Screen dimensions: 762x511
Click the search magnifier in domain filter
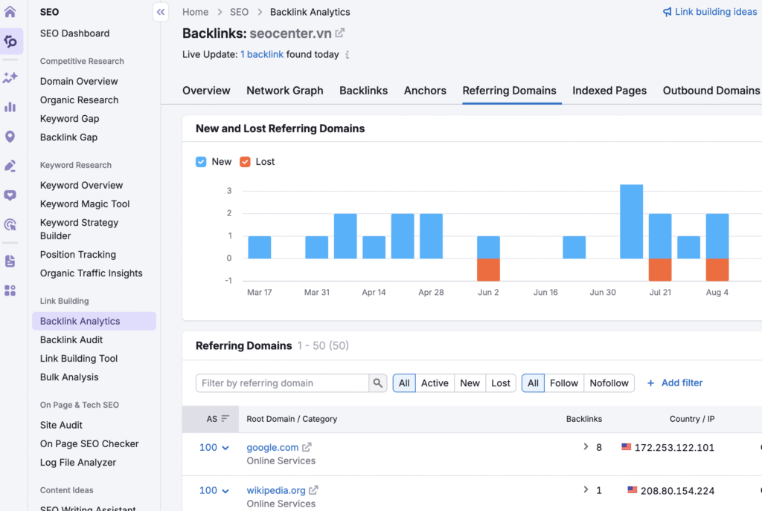tap(379, 383)
